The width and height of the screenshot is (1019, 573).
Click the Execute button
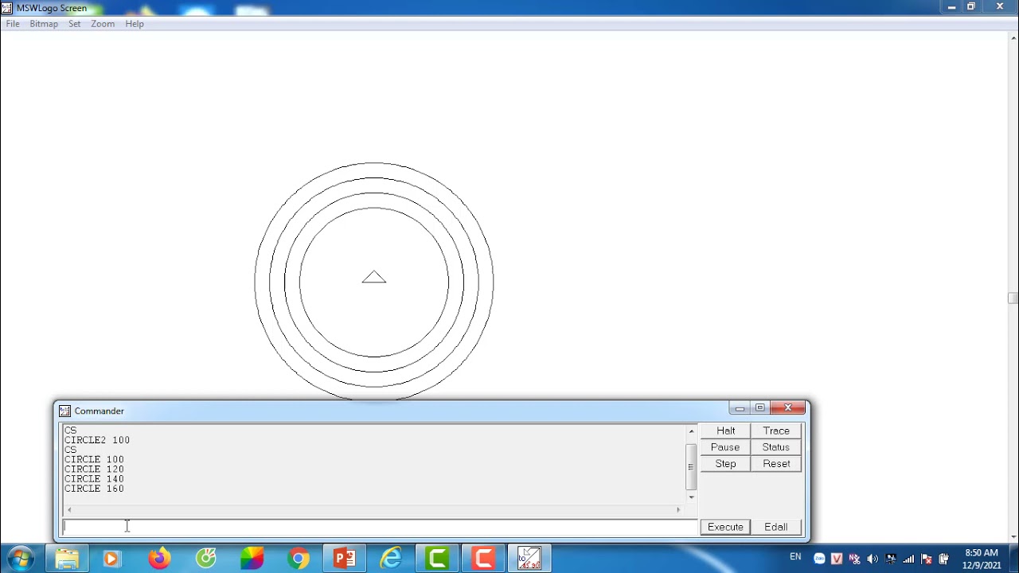click(725, 527)
